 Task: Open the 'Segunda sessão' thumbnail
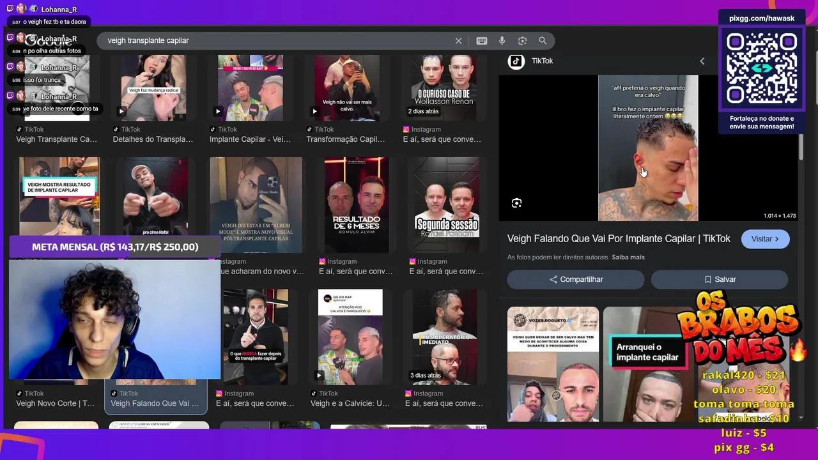pos(447,204)
